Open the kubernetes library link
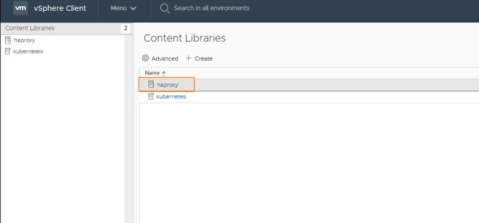The width and height of the screenshot is (479, 223). 171,97
